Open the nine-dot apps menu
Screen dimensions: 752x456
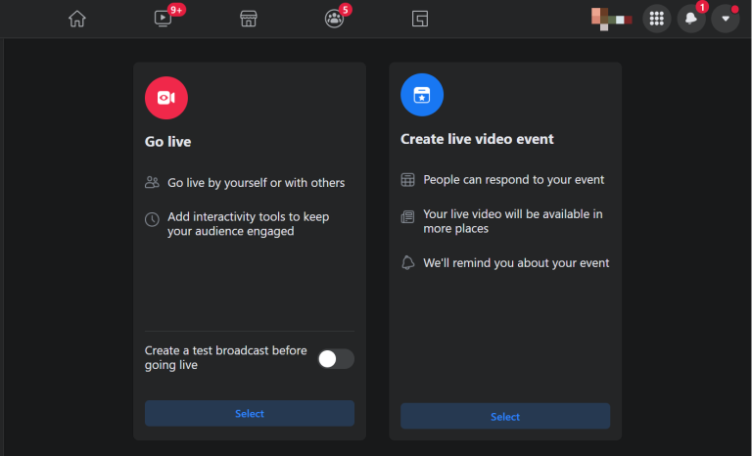tap(657, 19)
